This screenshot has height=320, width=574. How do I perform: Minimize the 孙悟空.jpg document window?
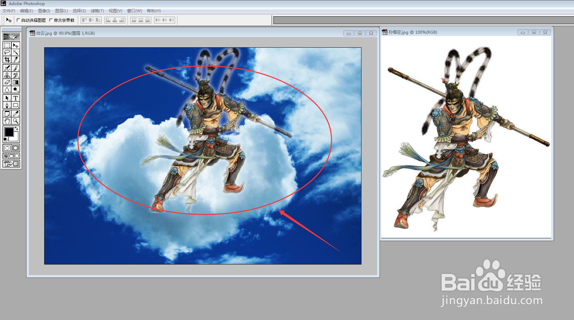523,32
